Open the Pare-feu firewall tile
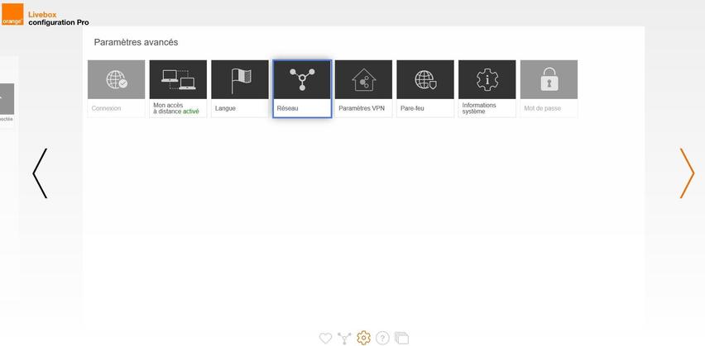The image size is (705, 346). click(x=424, y=88)
